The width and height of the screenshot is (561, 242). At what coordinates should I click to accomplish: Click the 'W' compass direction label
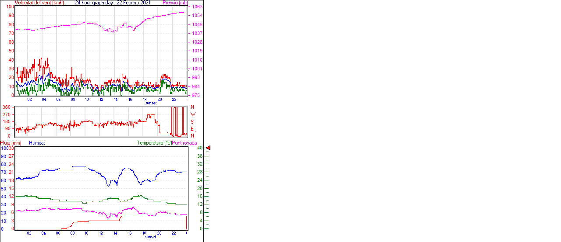[192, 114]
